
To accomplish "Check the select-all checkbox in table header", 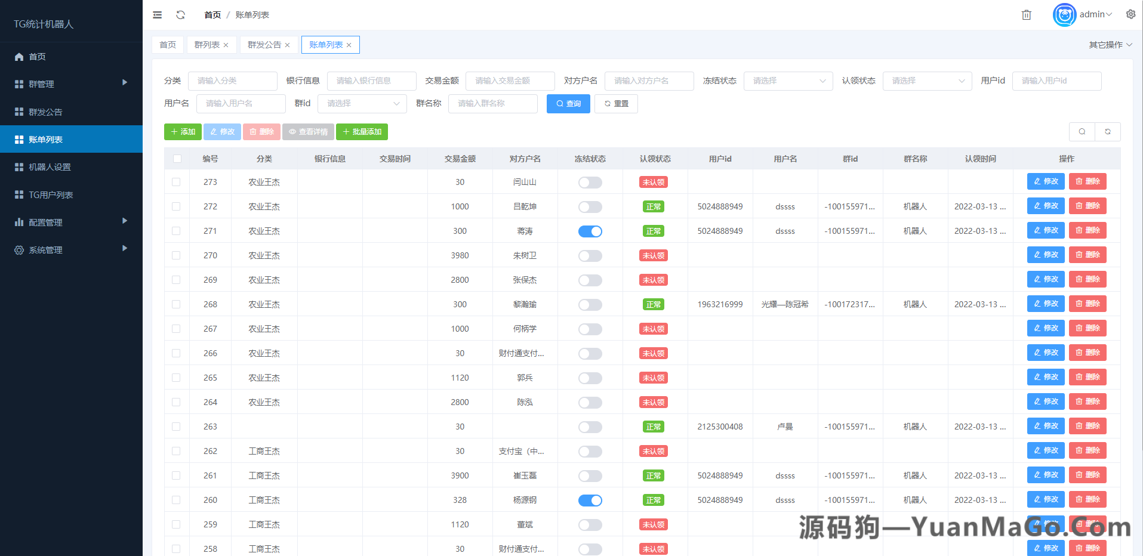I will click(176, 158).
